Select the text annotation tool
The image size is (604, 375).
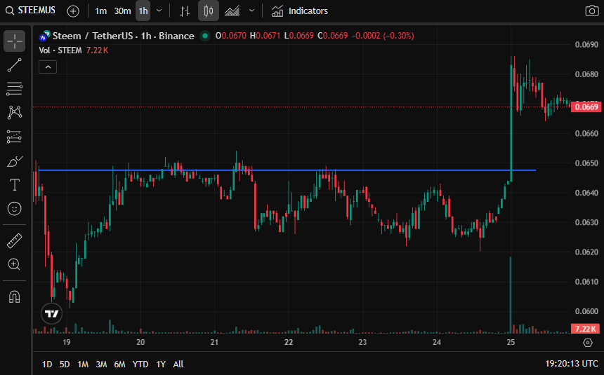[14, 185]
